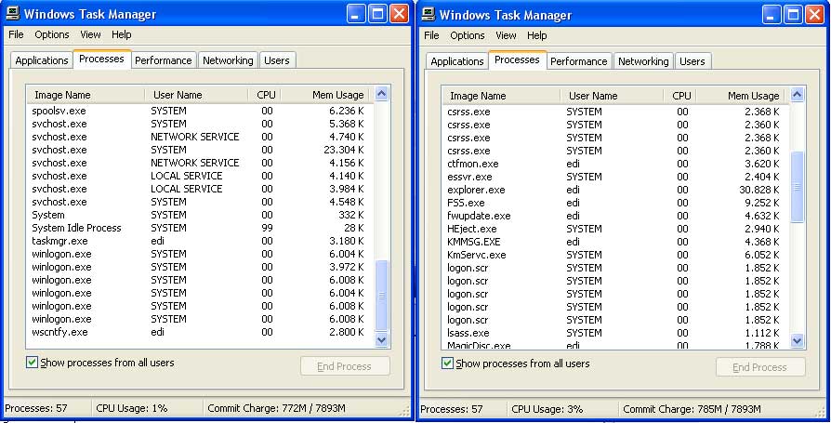Select ctfmon.exe process row
831x423 pixels.
(x=616, y=164)
